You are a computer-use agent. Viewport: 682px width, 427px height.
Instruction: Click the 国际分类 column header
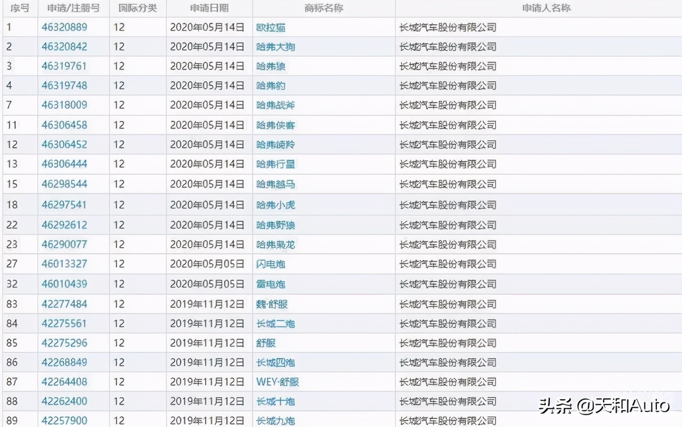point(138,9)
